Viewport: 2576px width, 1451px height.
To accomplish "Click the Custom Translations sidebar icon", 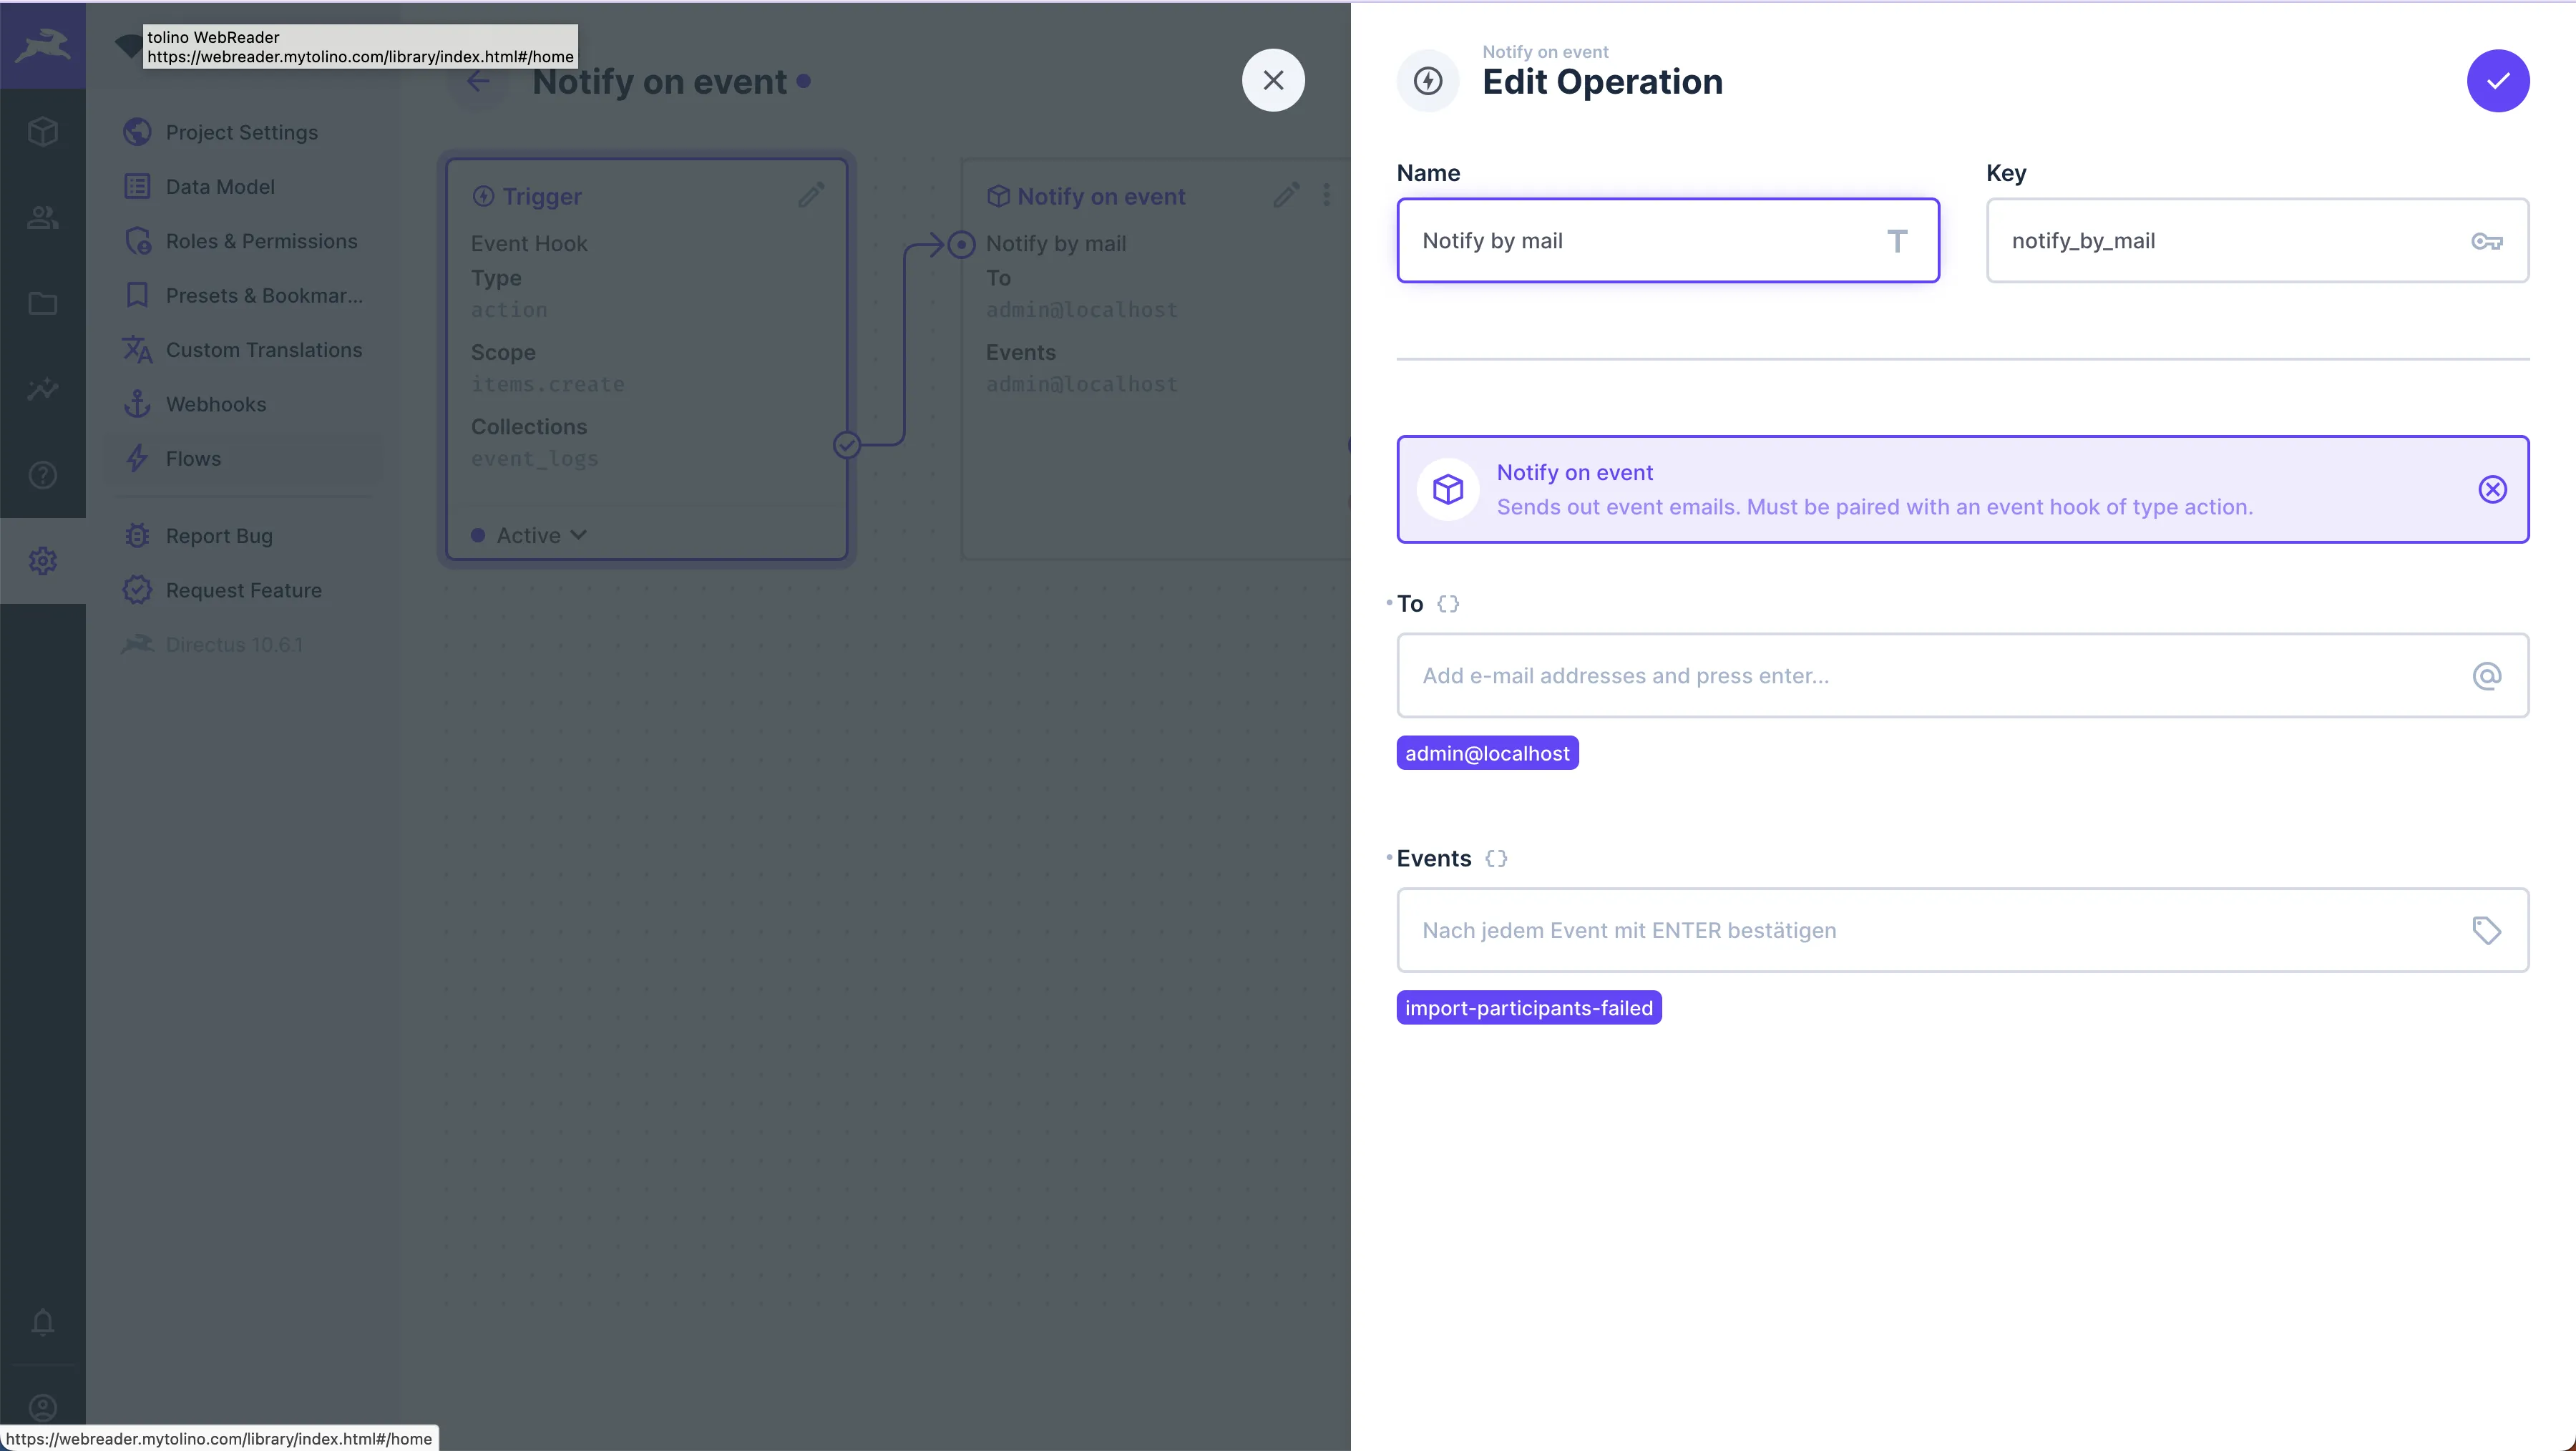I will (138, 348).
